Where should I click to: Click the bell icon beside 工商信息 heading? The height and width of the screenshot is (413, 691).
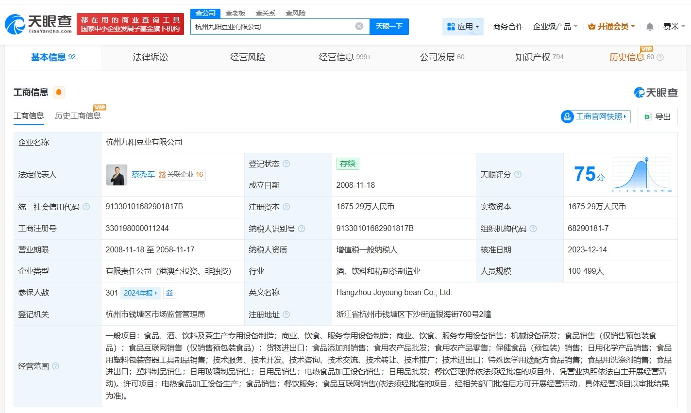point(58,91)
